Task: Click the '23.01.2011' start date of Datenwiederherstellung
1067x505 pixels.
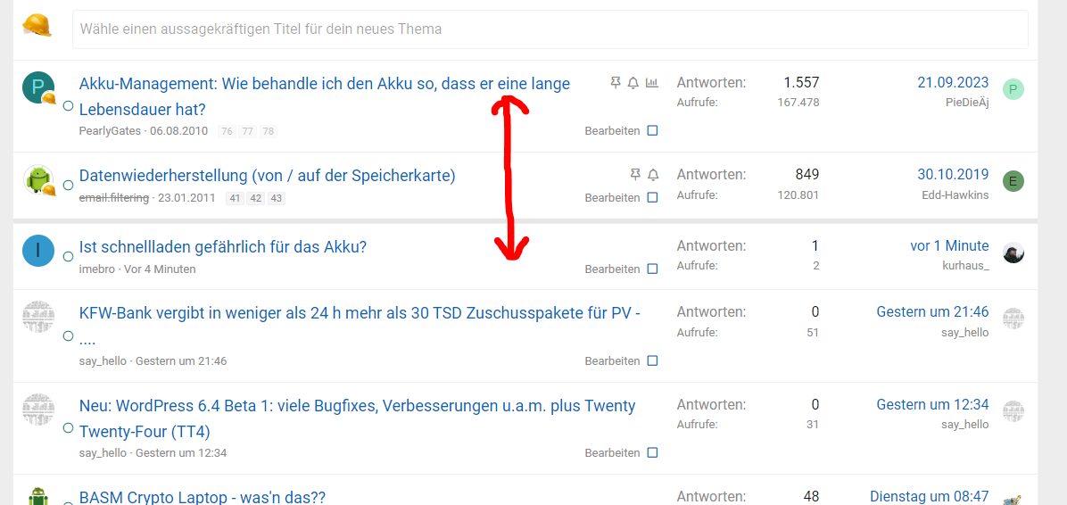Action: pos(186,198)
